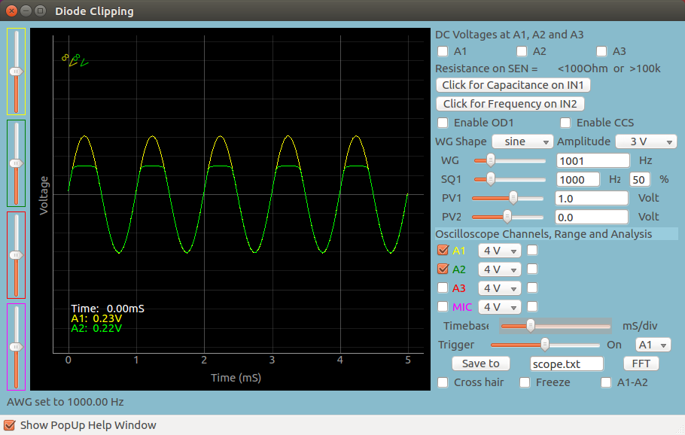Enable the Cross hair option

[443, 382]
